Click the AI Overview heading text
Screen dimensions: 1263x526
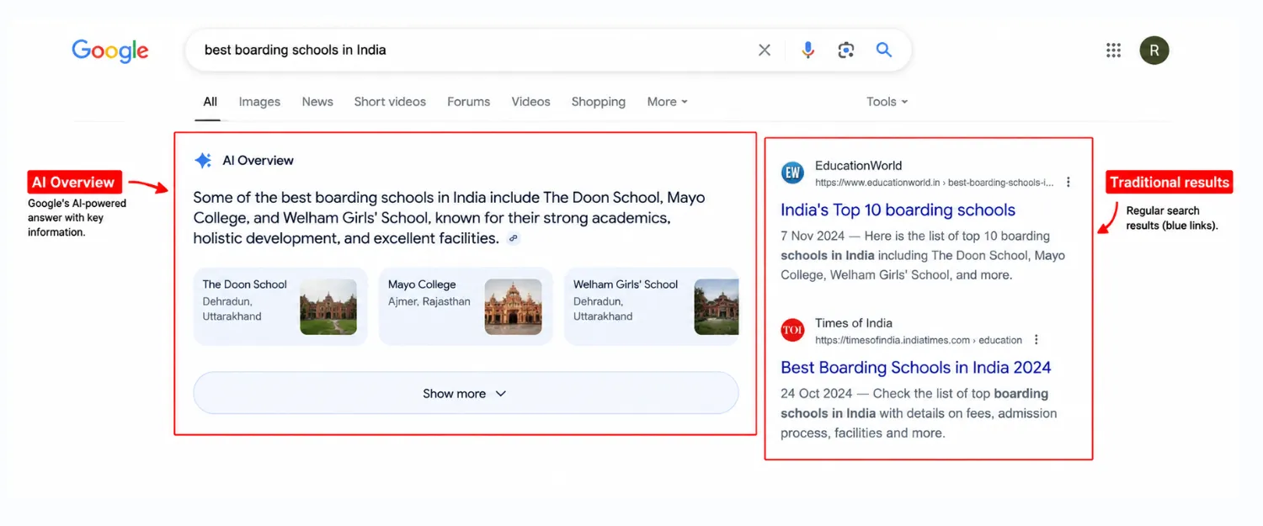coord(258,161)
